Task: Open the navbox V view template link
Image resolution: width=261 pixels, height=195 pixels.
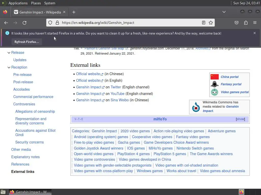Action: [75, 119]
